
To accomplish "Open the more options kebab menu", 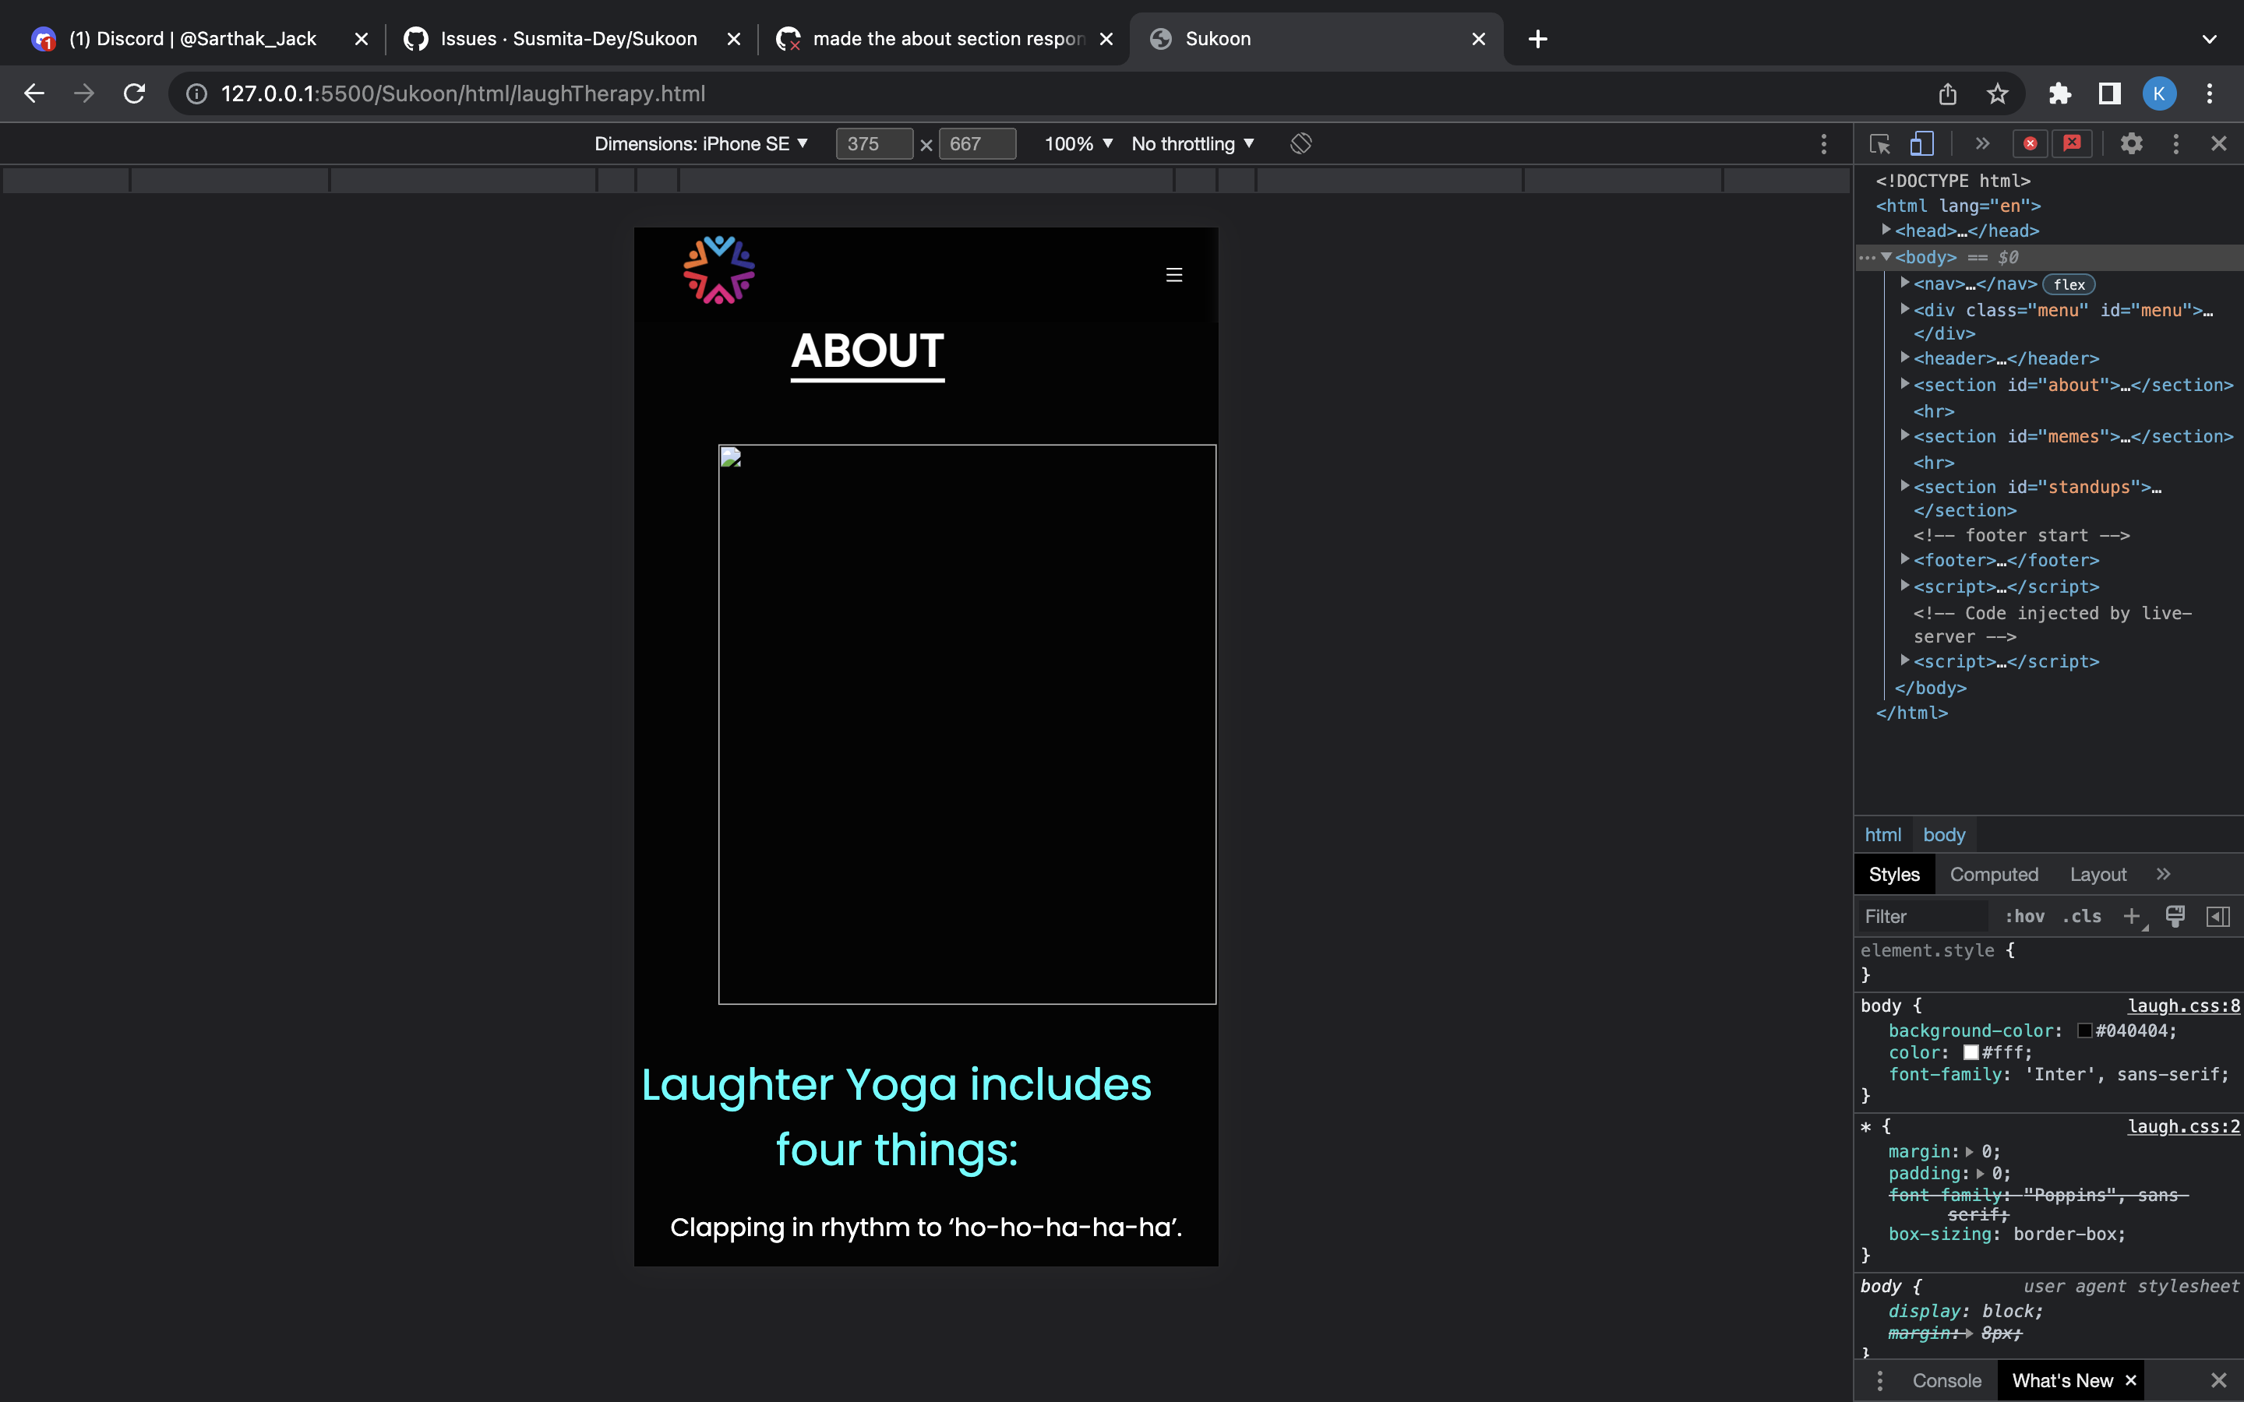I will point(2175,143).
